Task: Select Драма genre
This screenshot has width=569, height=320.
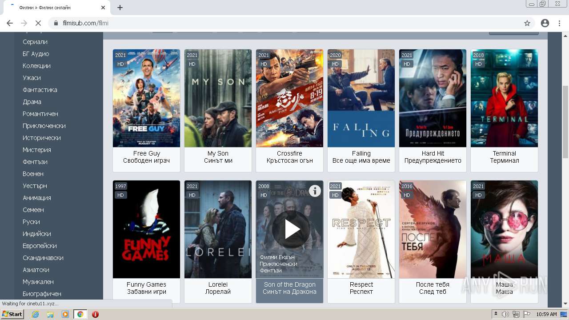Action: tap(32, 102)
